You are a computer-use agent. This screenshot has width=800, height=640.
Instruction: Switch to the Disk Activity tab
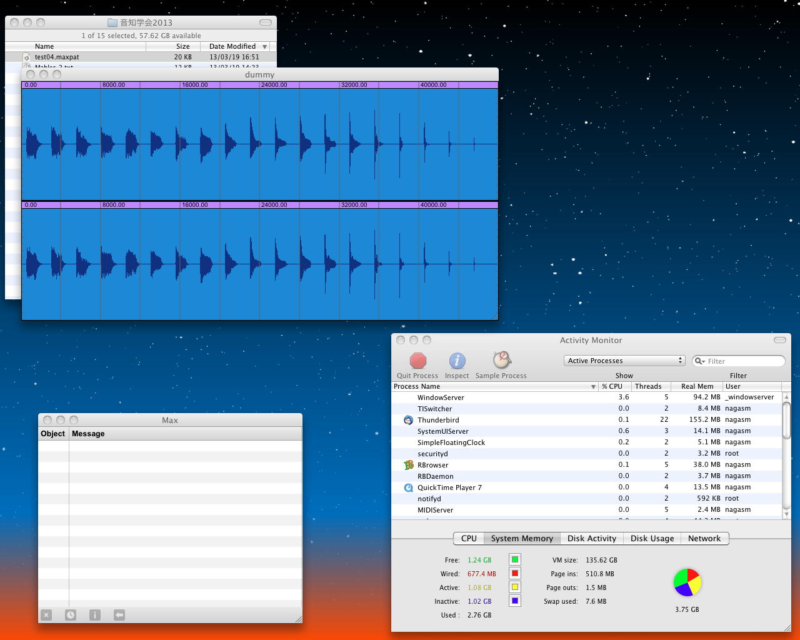pyautogui.click(x=591, y=538)
